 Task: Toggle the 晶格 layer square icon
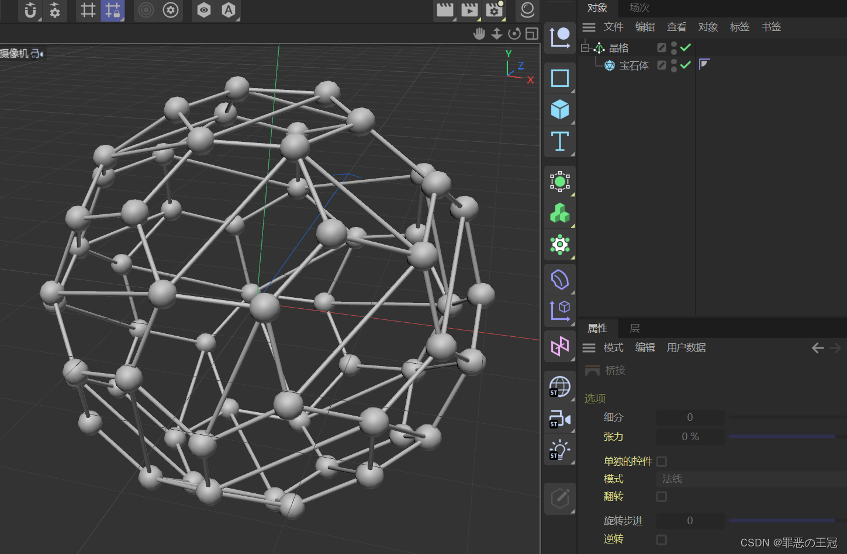coord(661,48)
